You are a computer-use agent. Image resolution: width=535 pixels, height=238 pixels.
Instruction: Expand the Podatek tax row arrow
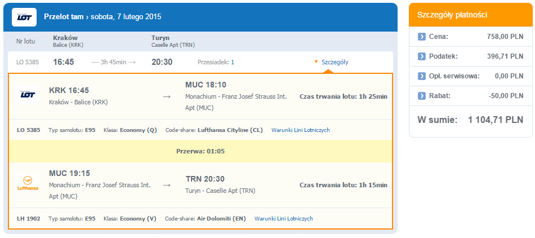pyautogui.click(x=422, y=56)
